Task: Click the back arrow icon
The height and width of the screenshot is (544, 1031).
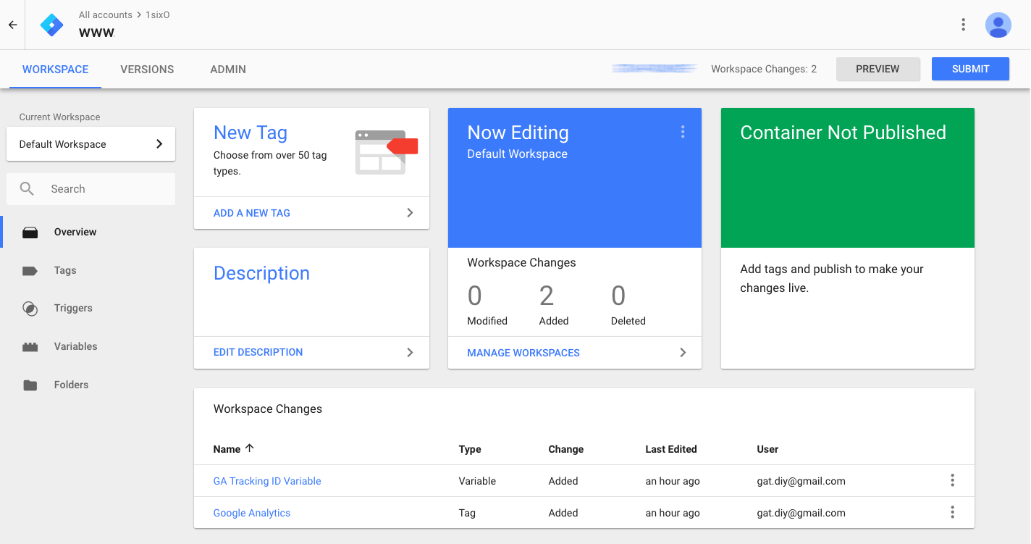Action: [x=12, y=25]
